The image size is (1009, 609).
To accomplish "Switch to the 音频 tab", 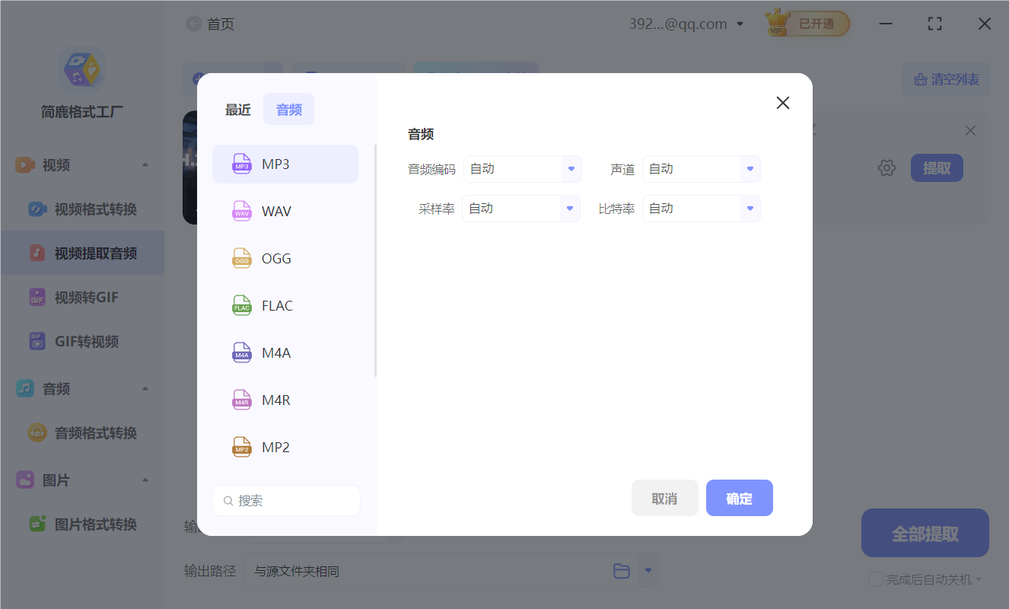I will coord(288,109).
